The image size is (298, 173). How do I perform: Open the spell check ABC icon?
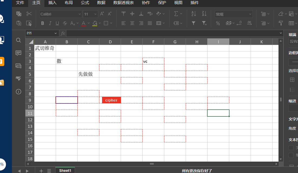pos(18,78)
